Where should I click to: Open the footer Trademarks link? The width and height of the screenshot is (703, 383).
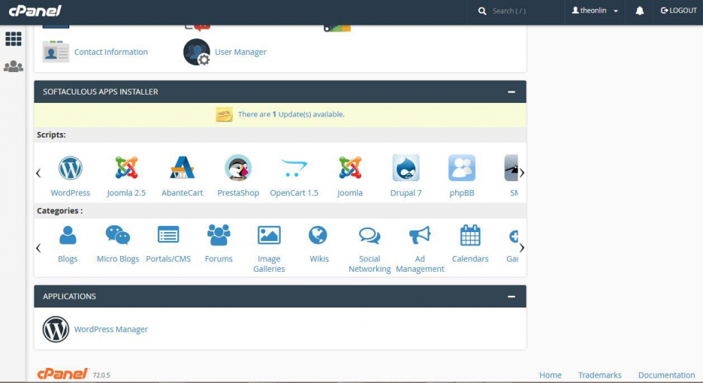[600, 375]
